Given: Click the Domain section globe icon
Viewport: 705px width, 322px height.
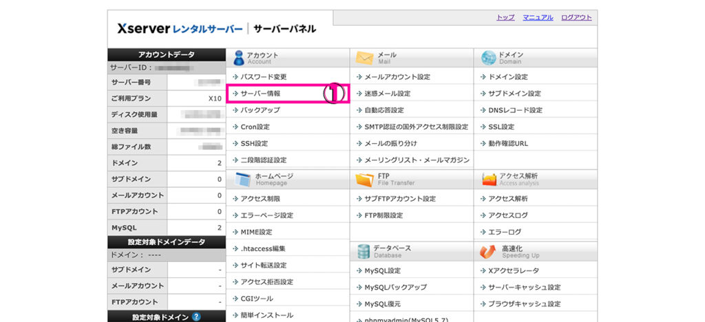Looking at the screenshot, I should coord(488,58).
